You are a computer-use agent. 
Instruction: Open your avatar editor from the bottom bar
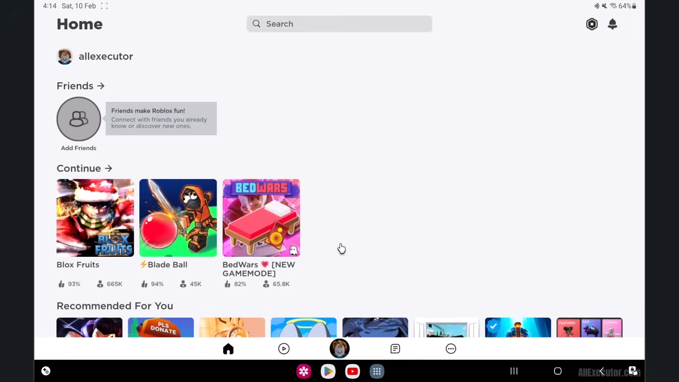339,349
